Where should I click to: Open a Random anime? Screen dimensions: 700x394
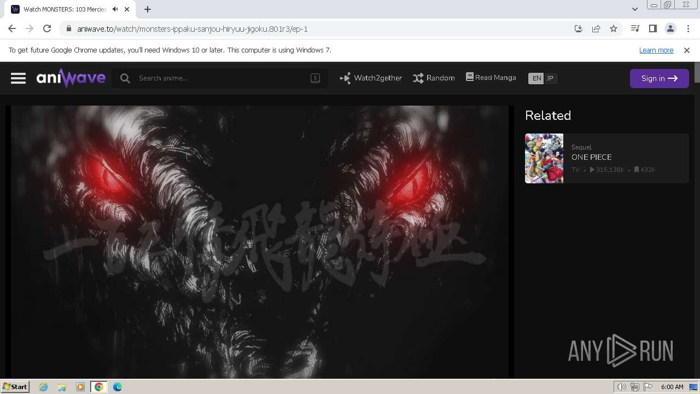[434, 78]
